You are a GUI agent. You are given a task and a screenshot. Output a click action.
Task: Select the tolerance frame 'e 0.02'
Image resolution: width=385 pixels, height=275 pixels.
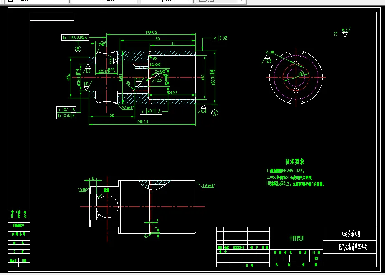click(220, 38)
